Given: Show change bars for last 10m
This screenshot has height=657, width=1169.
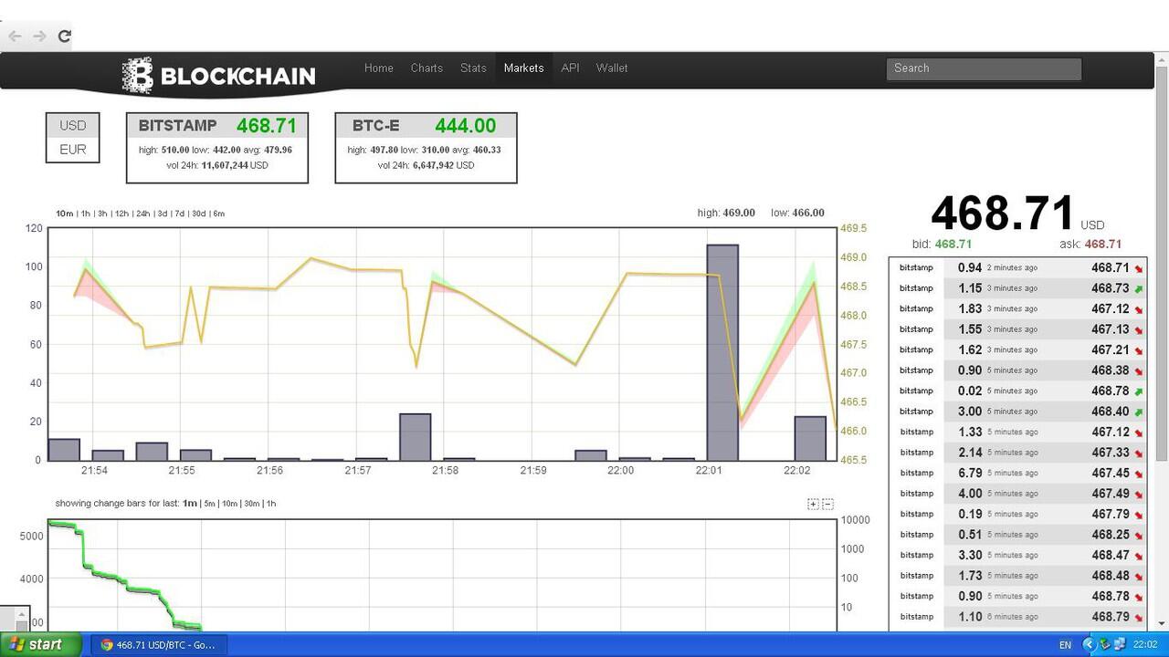Looking at the screenshot, I should [229, 504].
